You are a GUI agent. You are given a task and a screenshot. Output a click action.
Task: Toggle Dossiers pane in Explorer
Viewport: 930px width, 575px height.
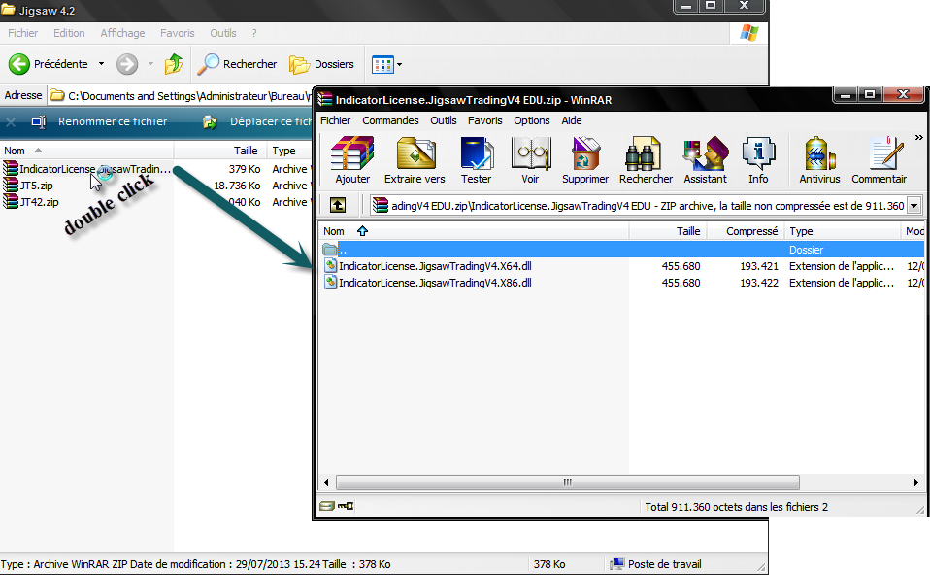[321, 64]
